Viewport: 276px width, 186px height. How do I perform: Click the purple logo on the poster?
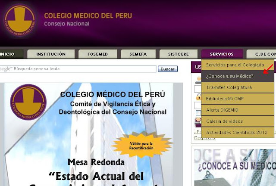click(x=28, y=102)
